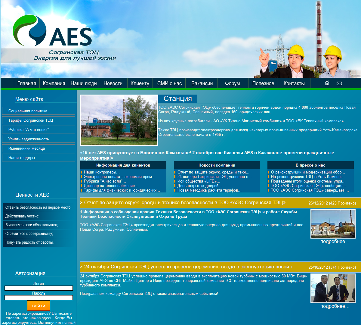Open ТОО «АЭС Согринская ТЭЦ» сообщает … link
This screenshot has width=361, height=325.
[309, 186]
